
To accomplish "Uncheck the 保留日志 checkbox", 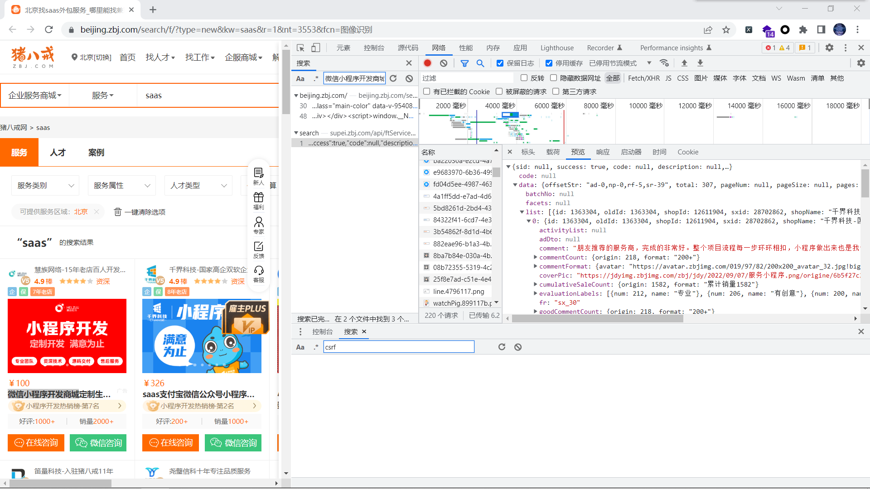I will (500, 63).
